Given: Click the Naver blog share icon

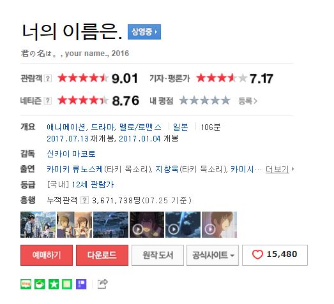Looking at the screenshot, I should [x=26, y=284].
